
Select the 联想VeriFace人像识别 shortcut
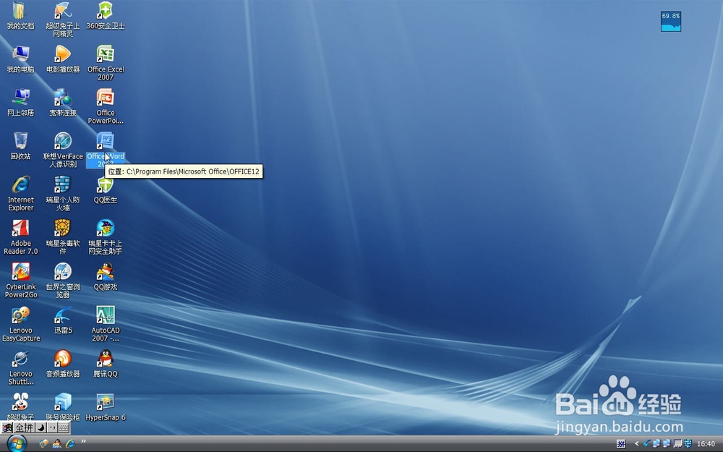coord(63,150)
